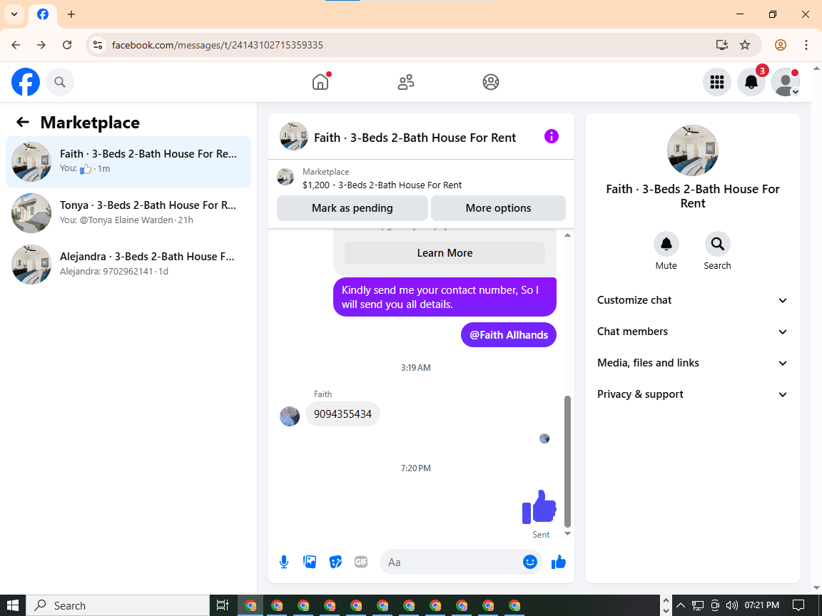Go to the Home feed icon
Screen dimensions: 822x616
tap(320, 82)
